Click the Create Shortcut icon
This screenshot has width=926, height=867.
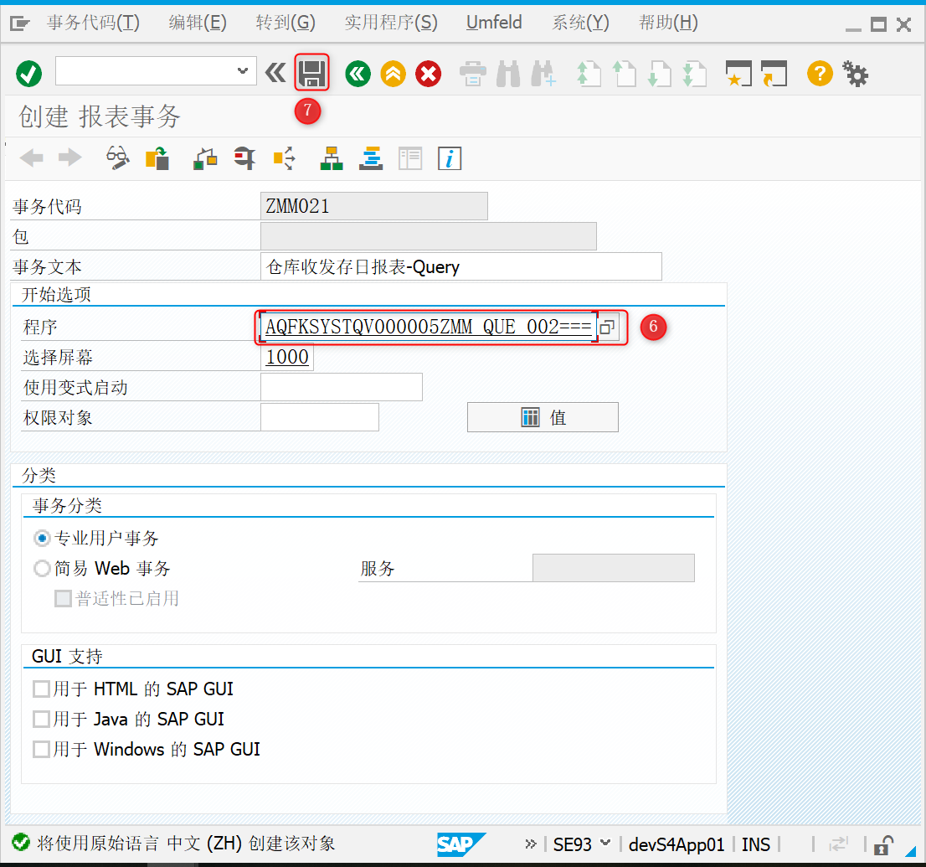[x=774, y=74]
